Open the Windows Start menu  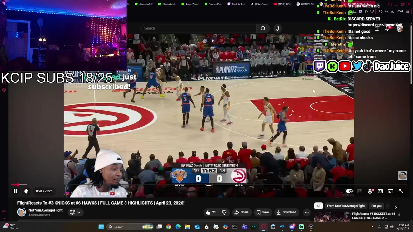point(101,227)
